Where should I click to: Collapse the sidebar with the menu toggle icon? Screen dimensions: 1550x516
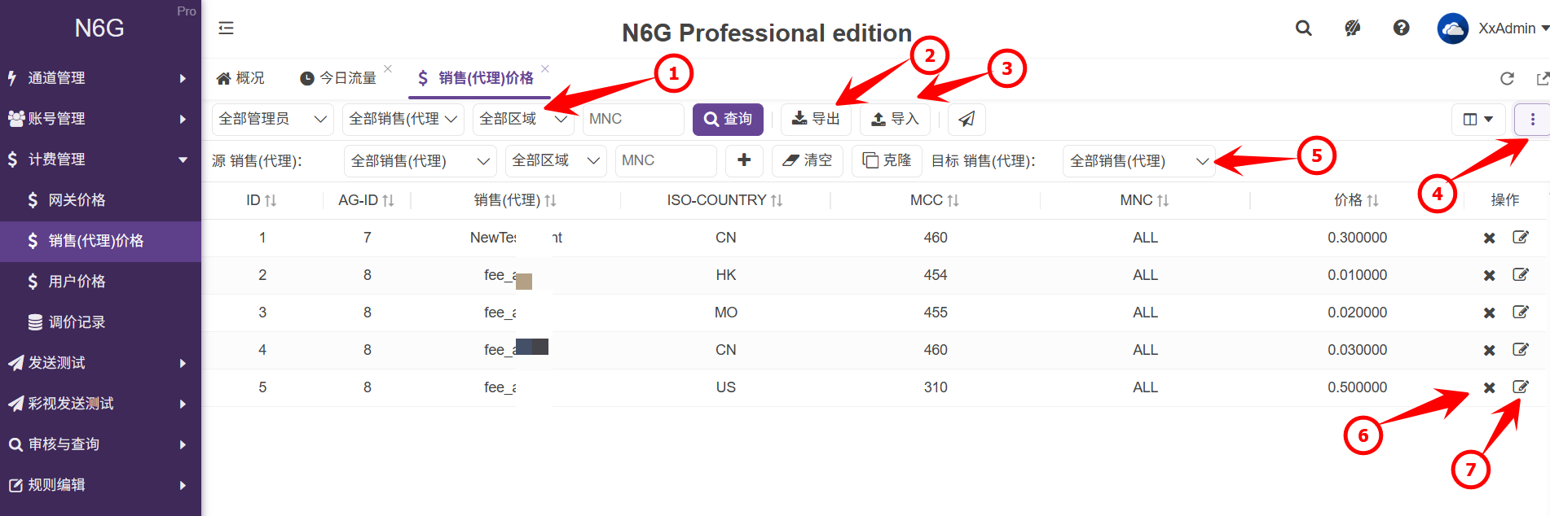(x=226, y=28)
